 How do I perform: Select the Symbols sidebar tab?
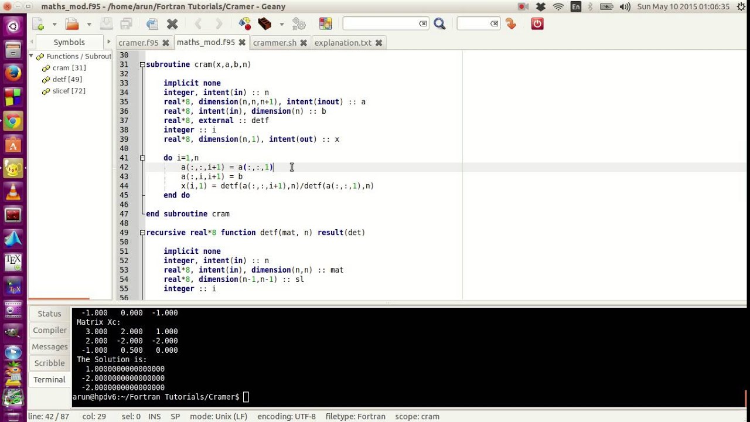[69, 42]
